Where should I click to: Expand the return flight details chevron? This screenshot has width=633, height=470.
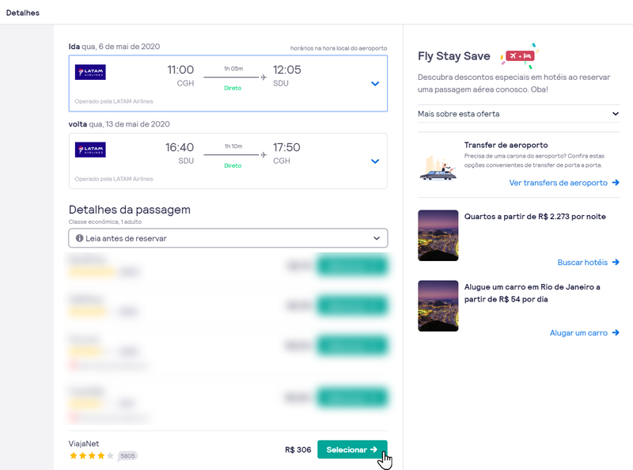(x=375, y=161)
